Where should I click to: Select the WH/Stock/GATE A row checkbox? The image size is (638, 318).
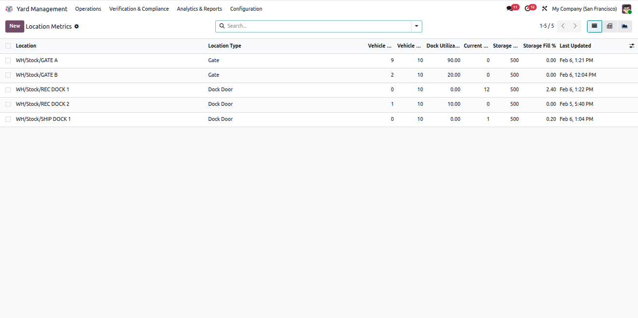point(8,61)
